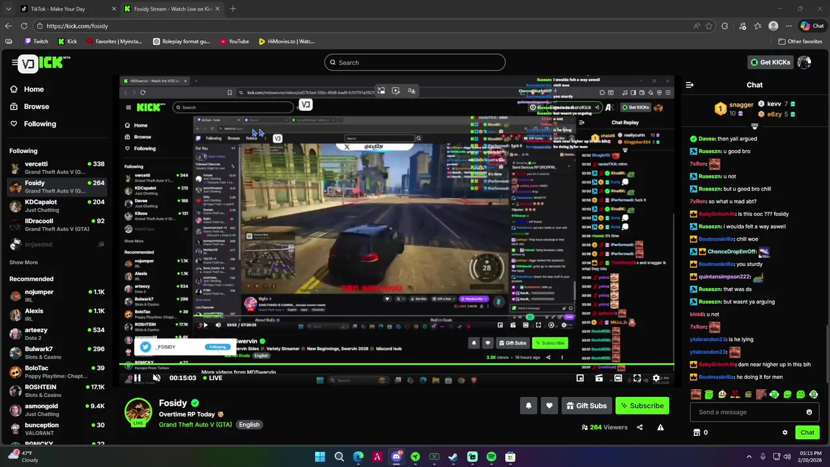Toggle the Kick sidebar hamburger menu
The height and width of the screenshot is (467, 830).
point(14,62)
